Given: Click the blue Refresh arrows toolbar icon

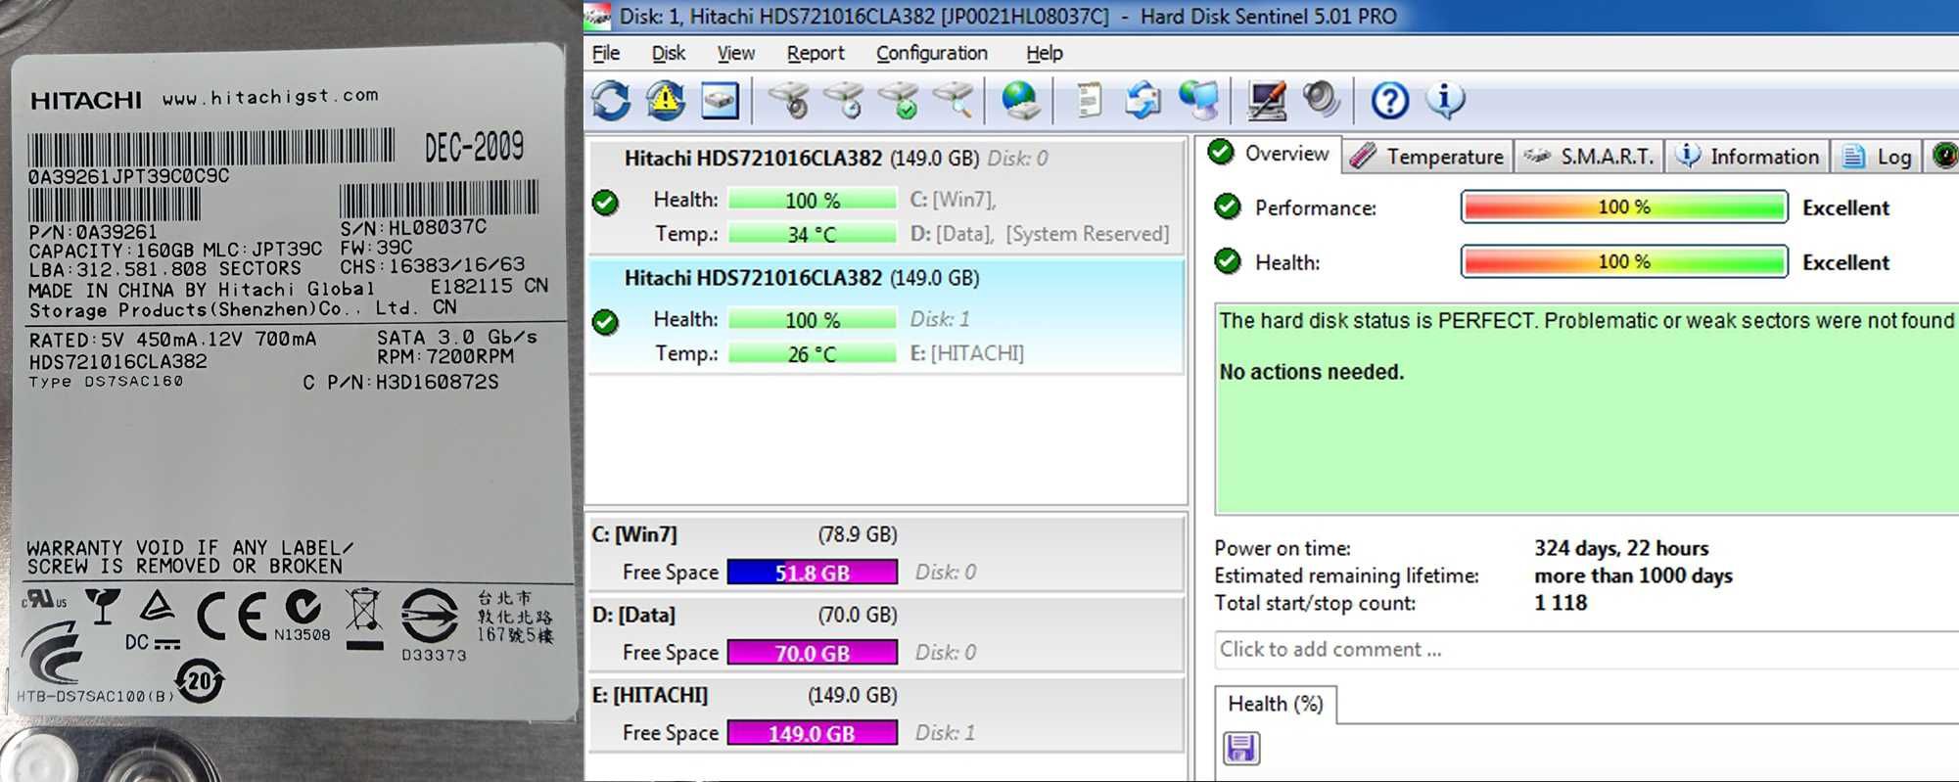Looking at the screenshot, I should click(x=611, y=100).
